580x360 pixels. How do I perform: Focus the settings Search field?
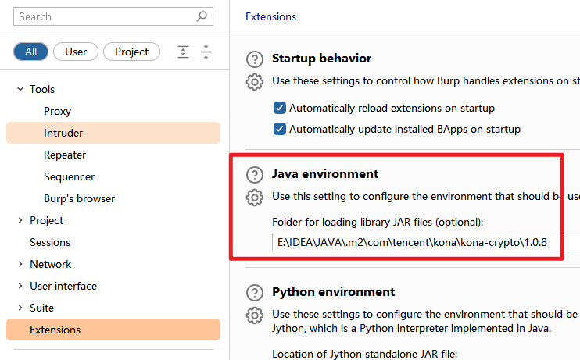pyautogui.click(x=113, y=16)
